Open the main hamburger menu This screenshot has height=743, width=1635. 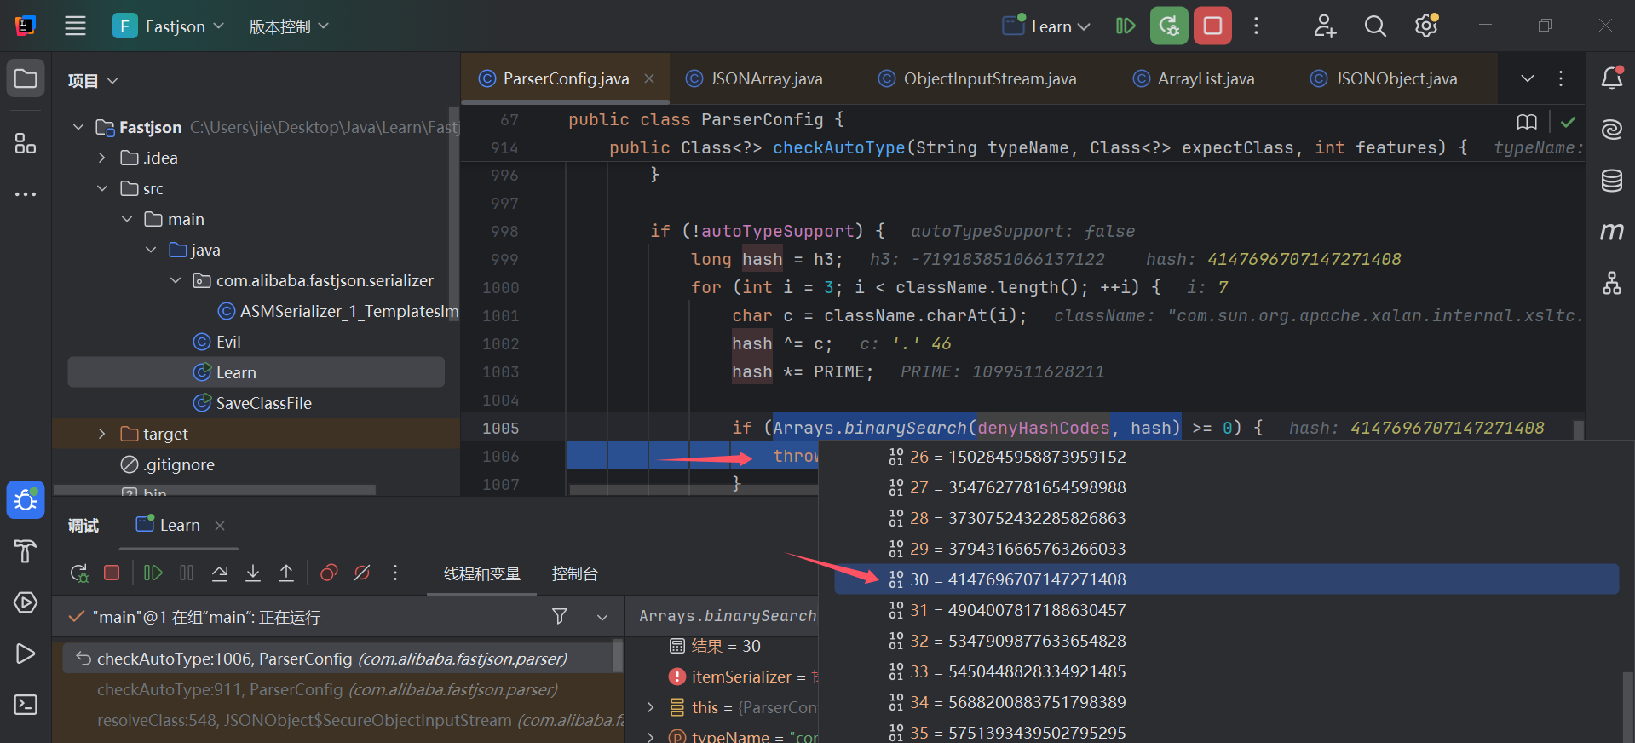pos(75,26)
